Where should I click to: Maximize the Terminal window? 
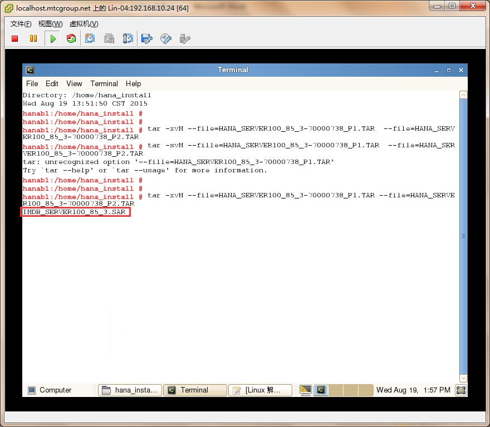449,70
